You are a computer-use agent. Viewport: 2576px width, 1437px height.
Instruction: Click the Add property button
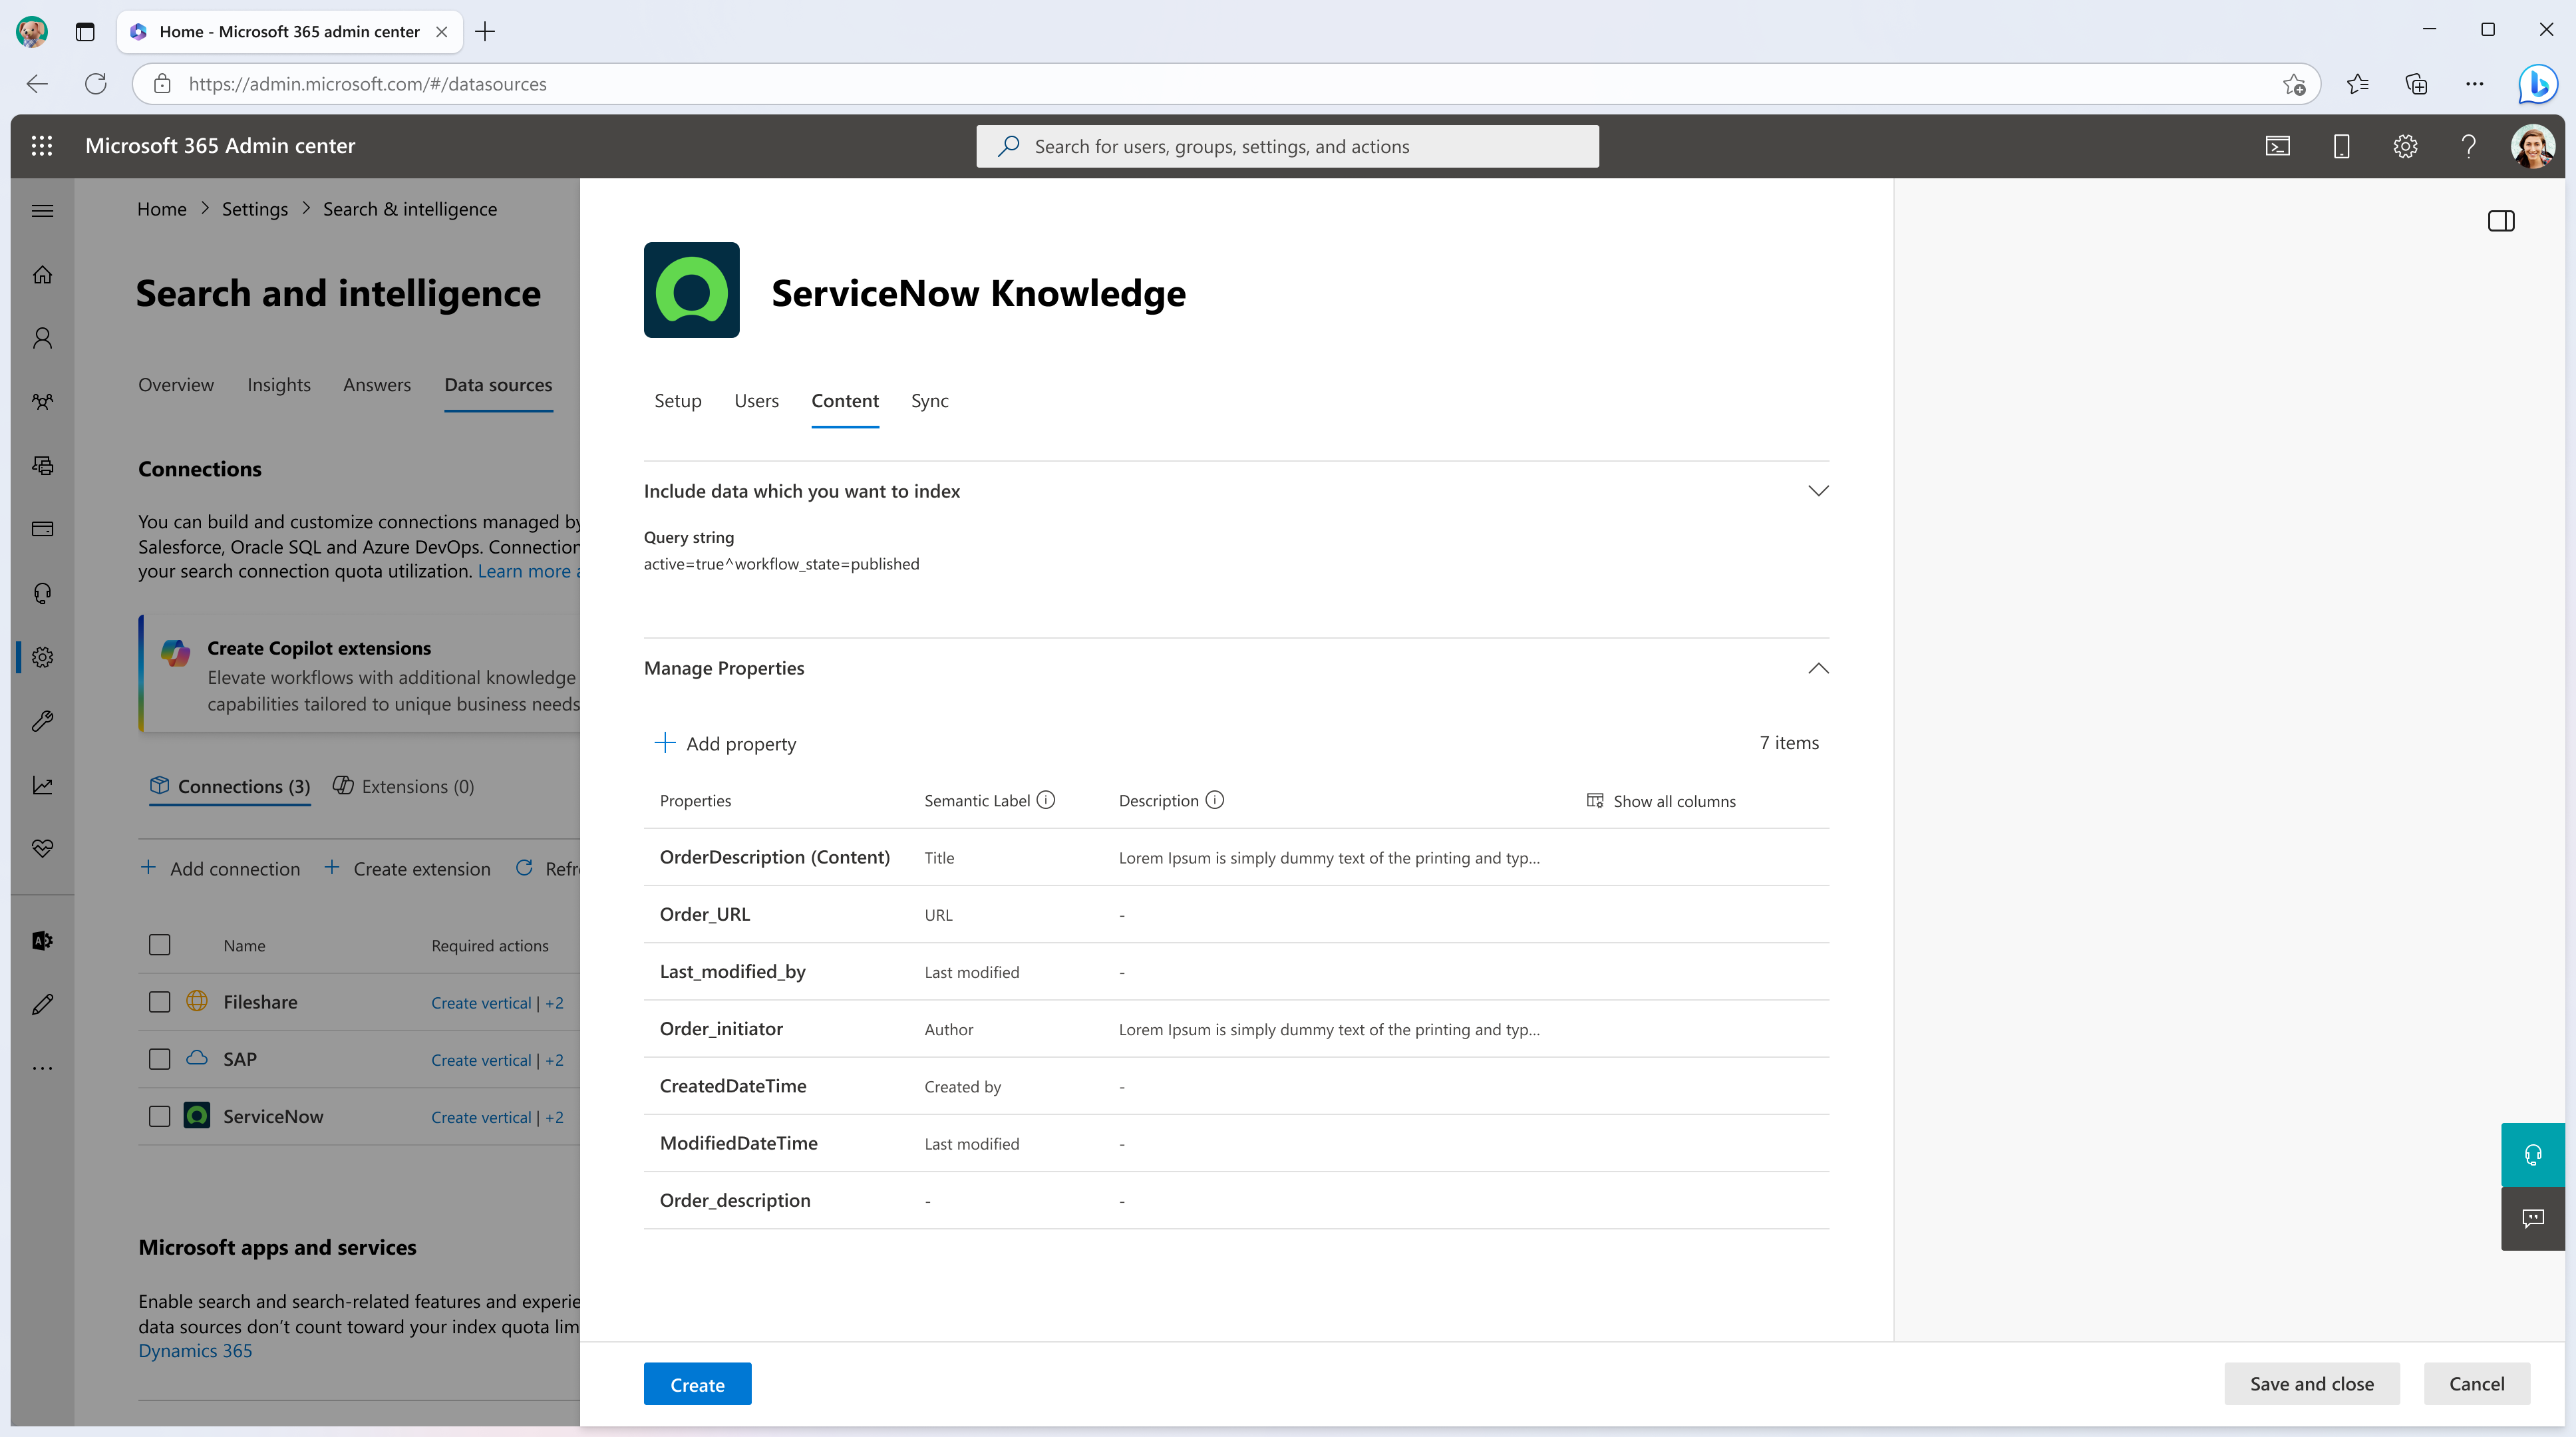(727, 742)
